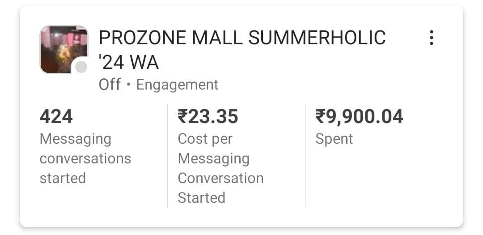
Task: Click the '24 WA second title line
Action: coord(129,63)
